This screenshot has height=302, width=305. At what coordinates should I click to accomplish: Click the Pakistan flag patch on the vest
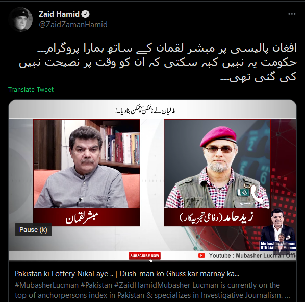click(243, 192)
